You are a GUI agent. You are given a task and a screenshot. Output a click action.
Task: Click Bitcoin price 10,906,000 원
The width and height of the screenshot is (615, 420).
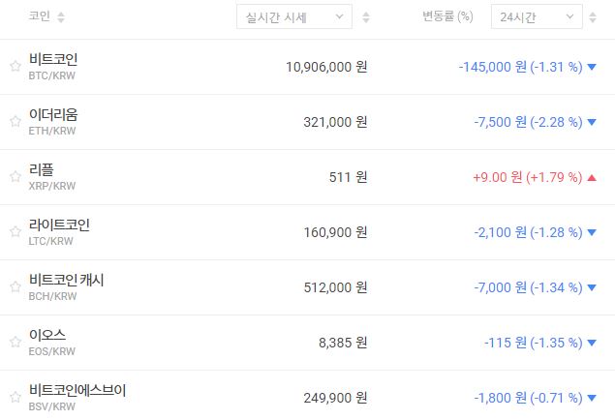327,67
